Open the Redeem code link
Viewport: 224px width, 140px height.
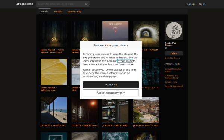coord(171,82)
